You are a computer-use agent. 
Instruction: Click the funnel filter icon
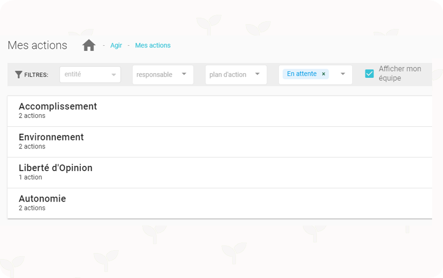[19, 74]
